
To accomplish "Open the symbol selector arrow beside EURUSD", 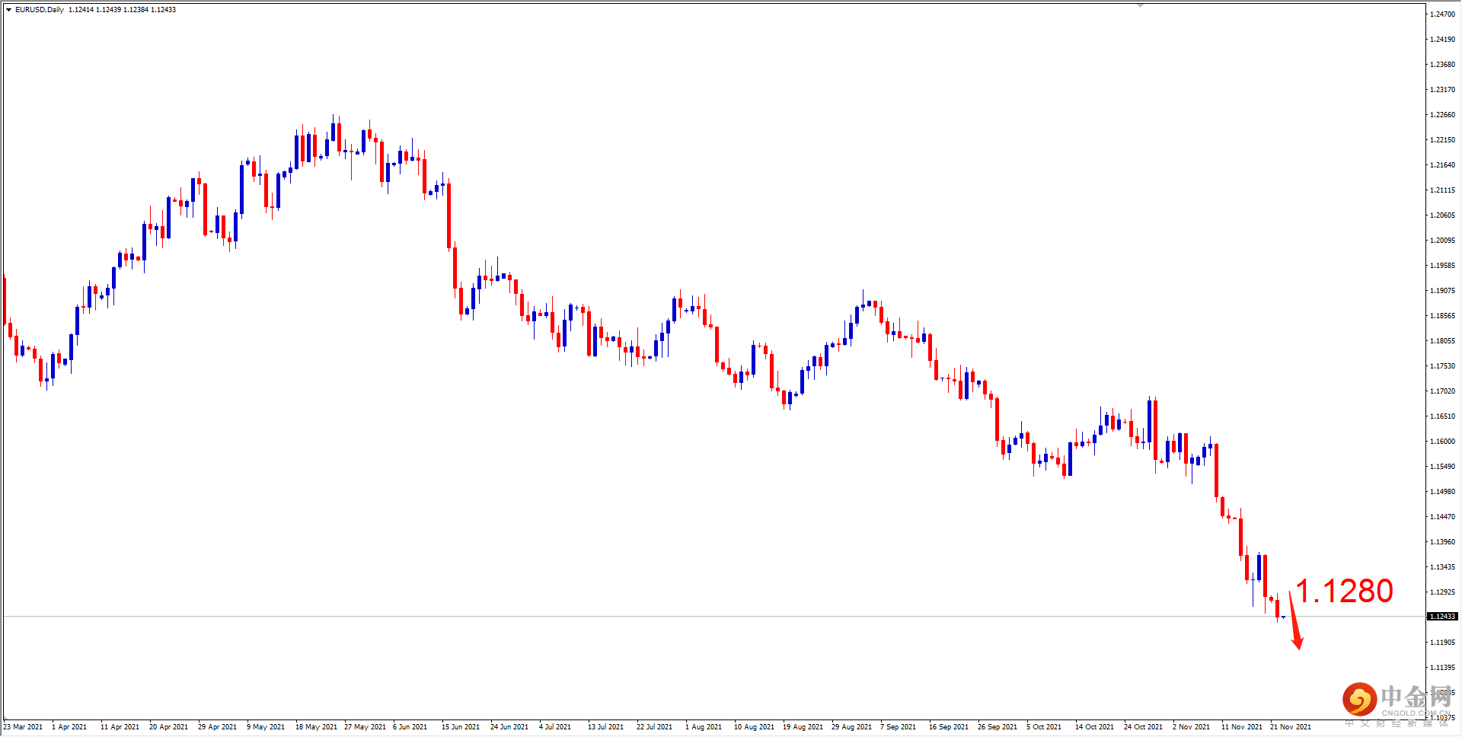I will [8, 9].
